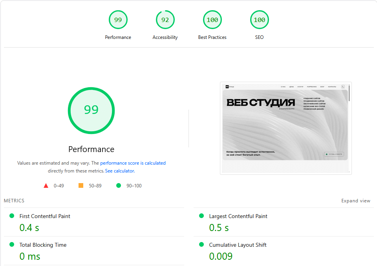This screenshot has width=377, height=266.
Task: Open the "See calculator" link
Action: [x=120, y=171]
